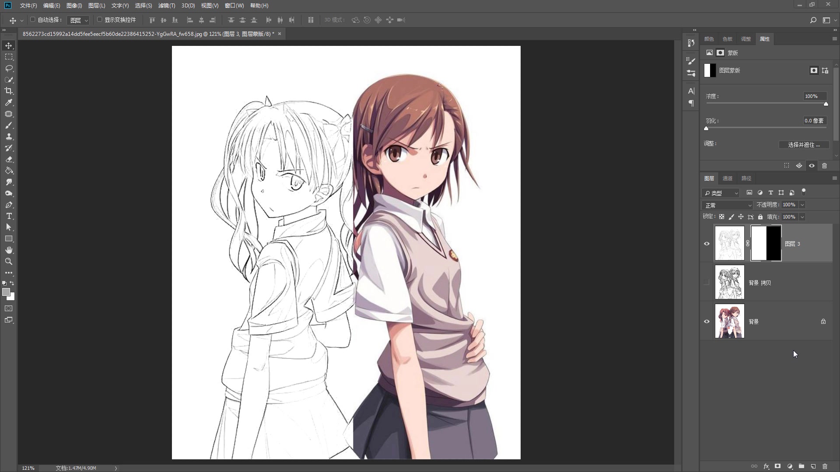
Task: Click the foreground color swatch
Action: tap(6, 292)
